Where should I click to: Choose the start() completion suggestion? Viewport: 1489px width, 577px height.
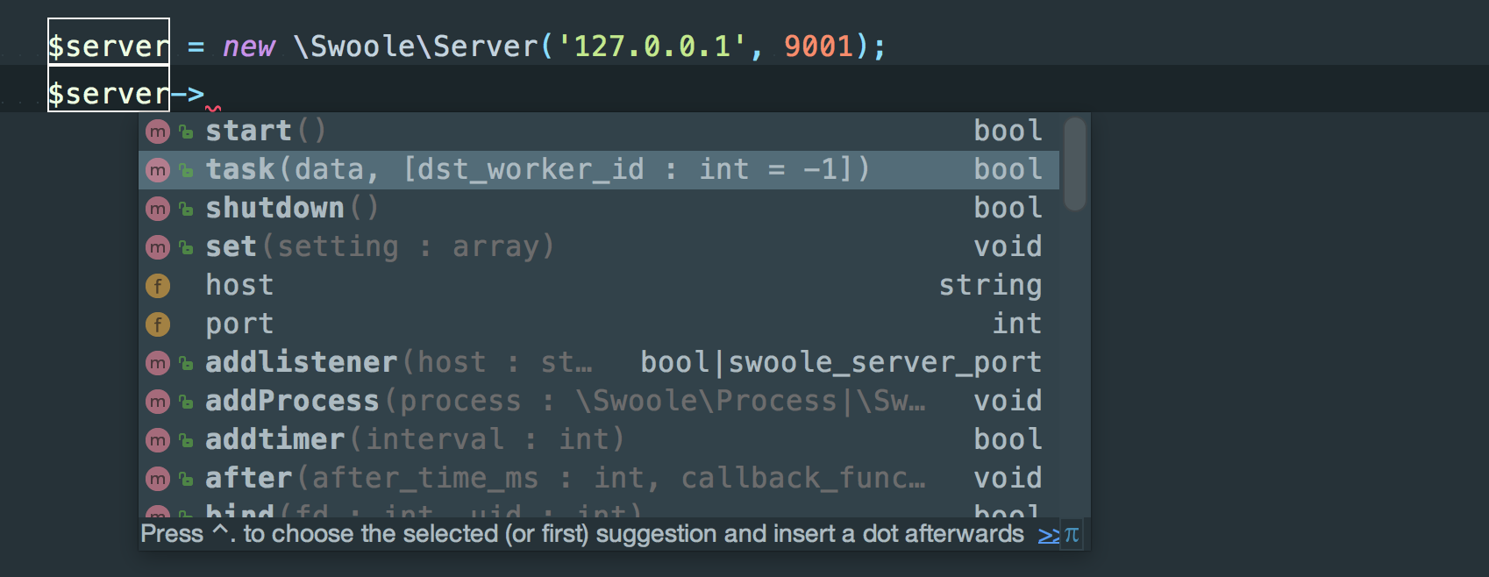[x=599, y=132]
